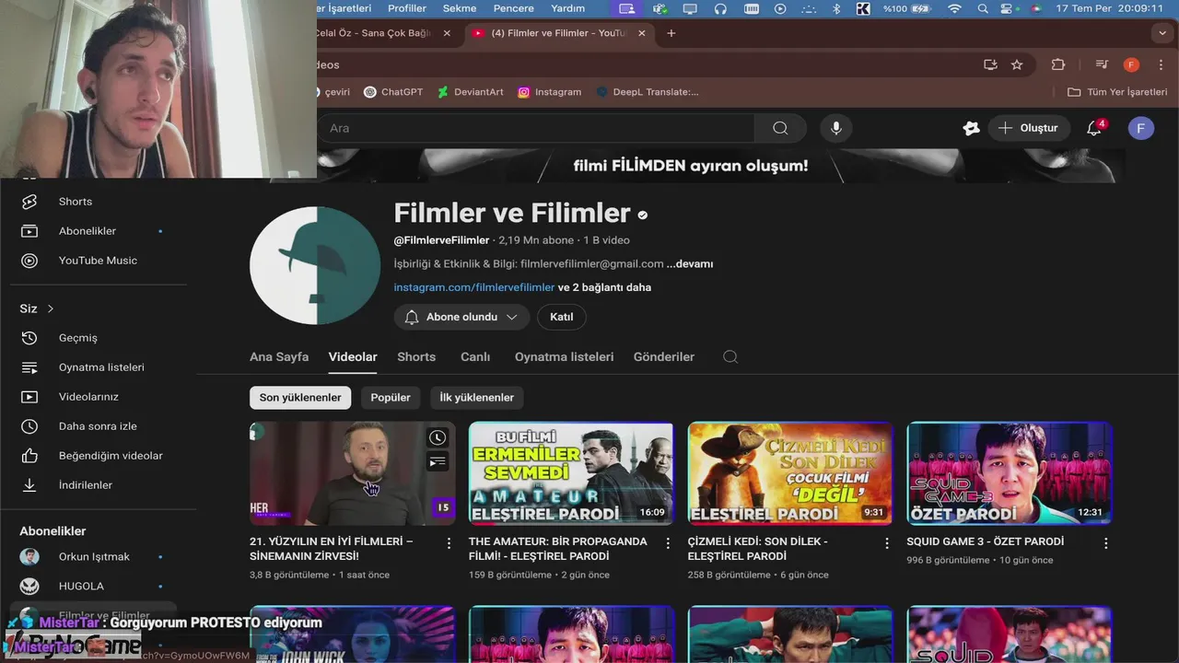Open Profiller menu in menu bar
Screen dimensions: 1179x663
click(407, 8)
